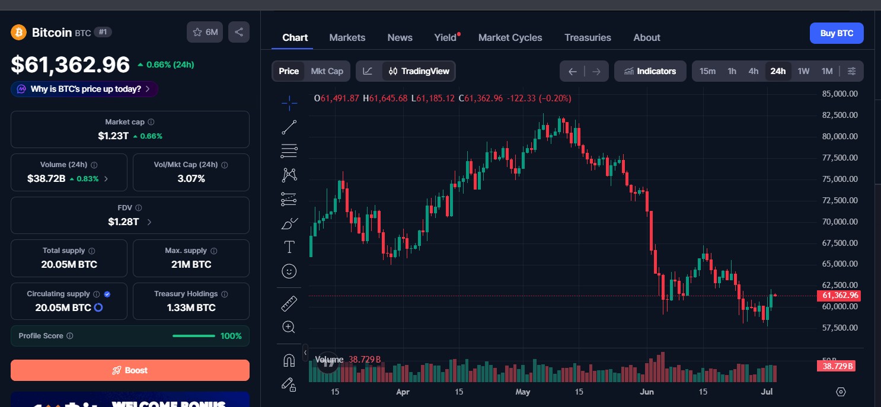Click the $1.23T market cap value
881x407 pixels.
coord(113,136)
